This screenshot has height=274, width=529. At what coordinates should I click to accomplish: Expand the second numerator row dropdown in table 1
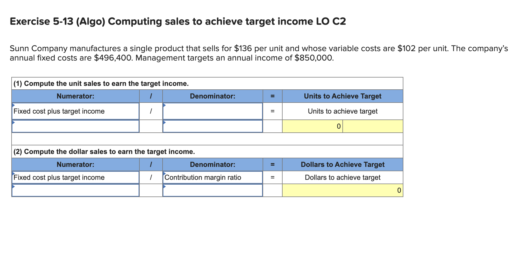point(75,126)
